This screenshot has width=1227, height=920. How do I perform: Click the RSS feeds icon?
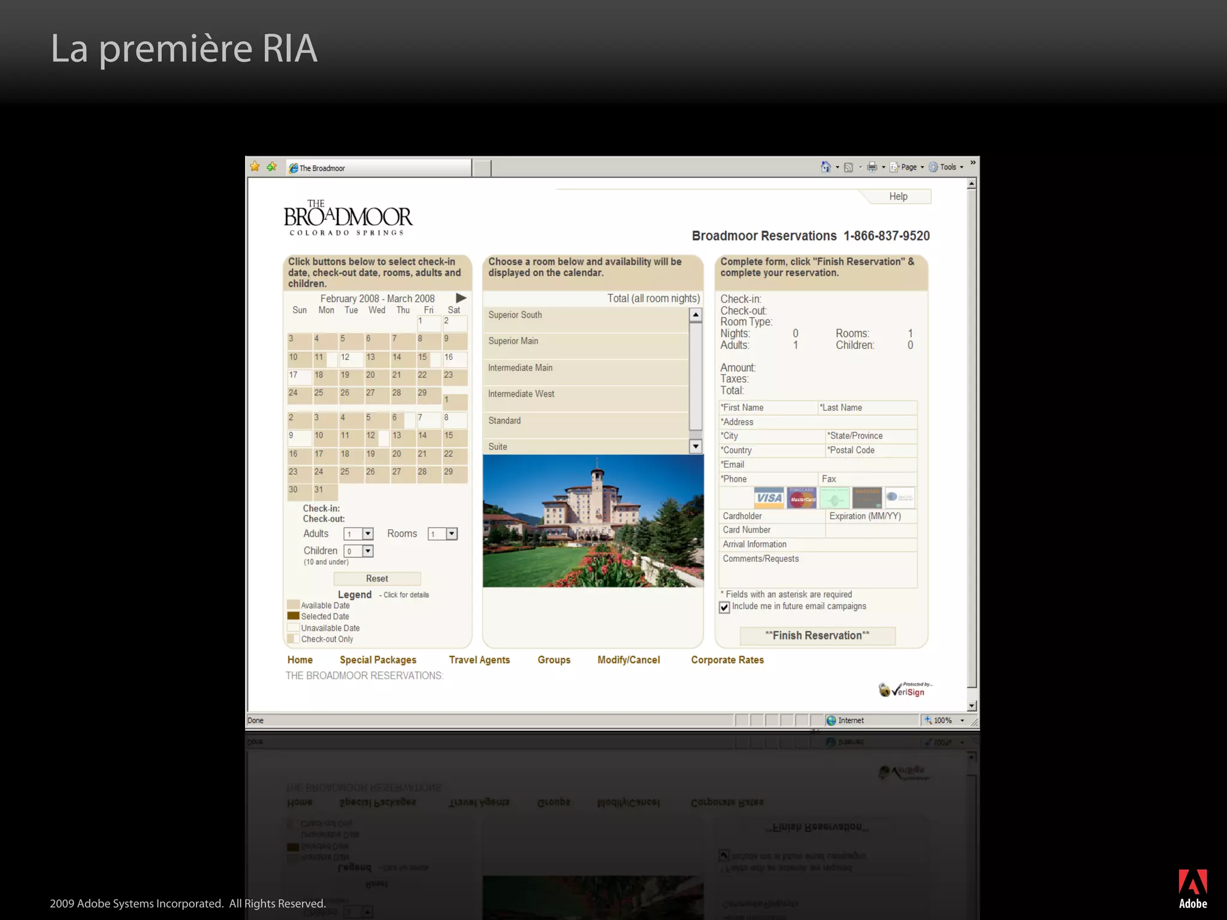click(848, 167)
